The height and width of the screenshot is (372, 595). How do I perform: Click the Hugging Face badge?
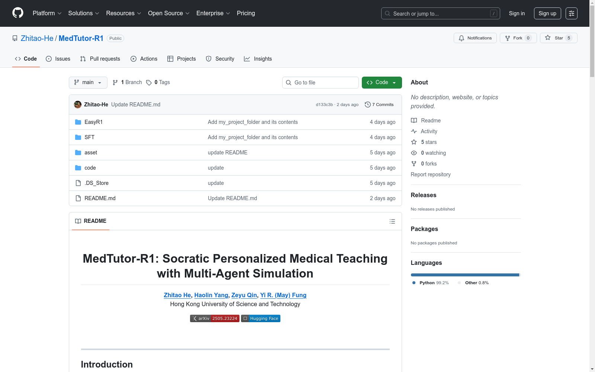(x=261, y=318)
